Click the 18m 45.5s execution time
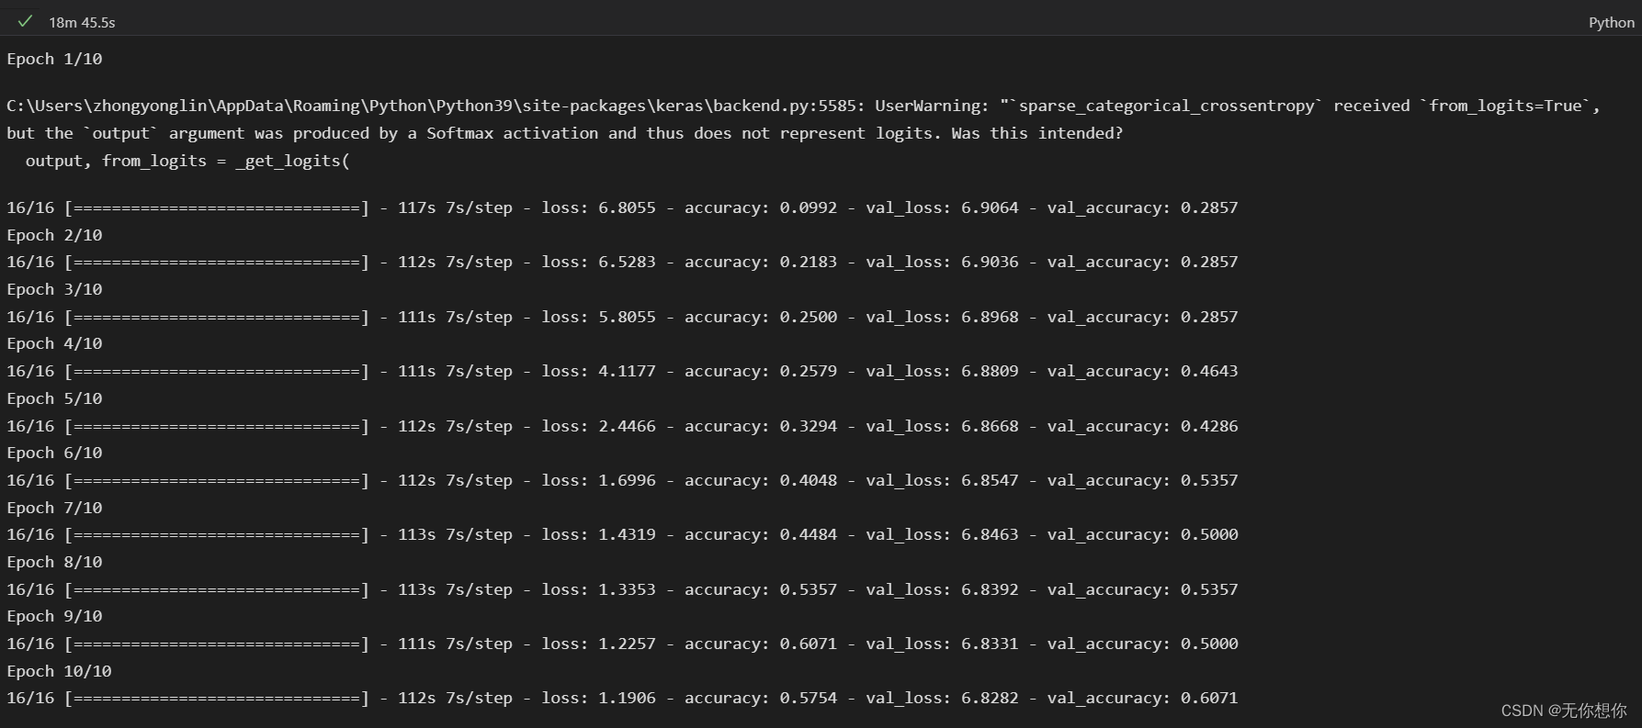 pos(82,22)
